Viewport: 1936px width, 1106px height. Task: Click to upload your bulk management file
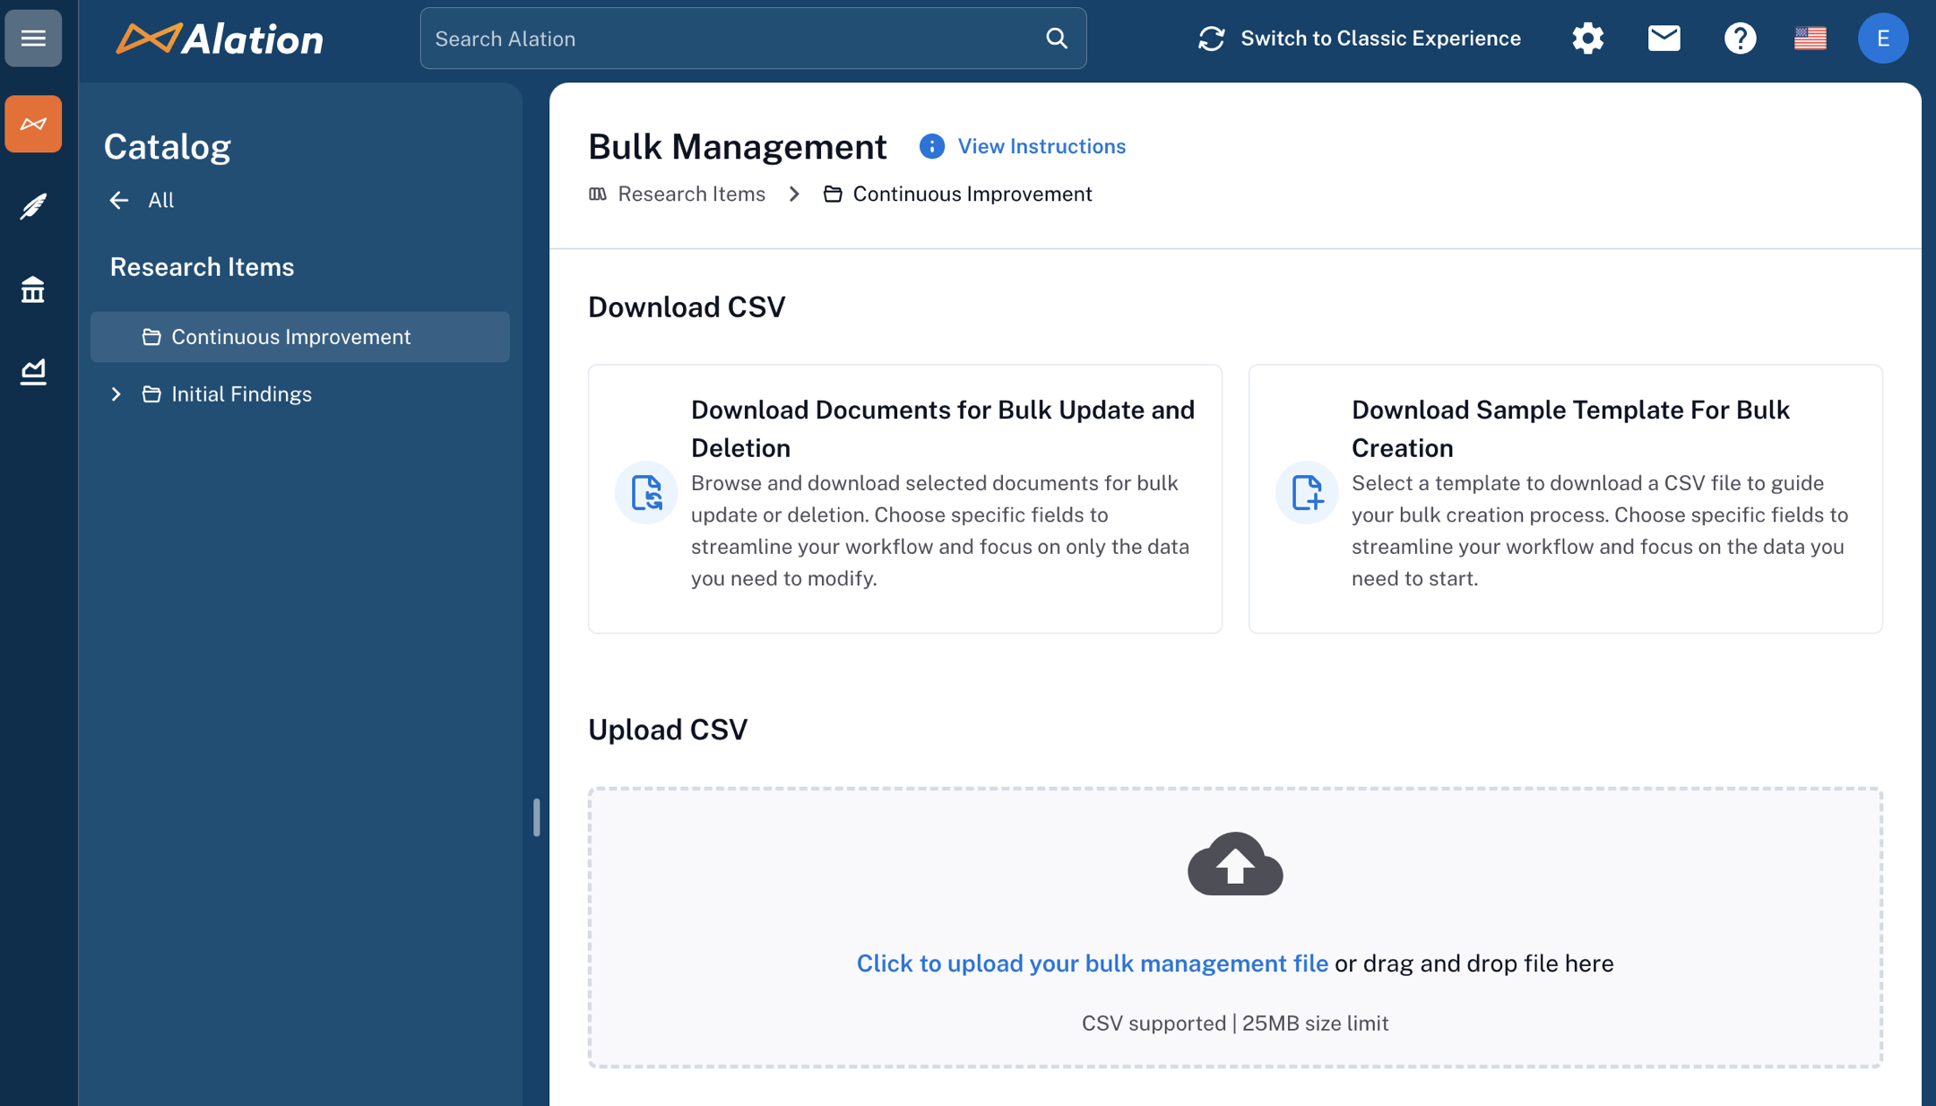tap(1092, 963)
